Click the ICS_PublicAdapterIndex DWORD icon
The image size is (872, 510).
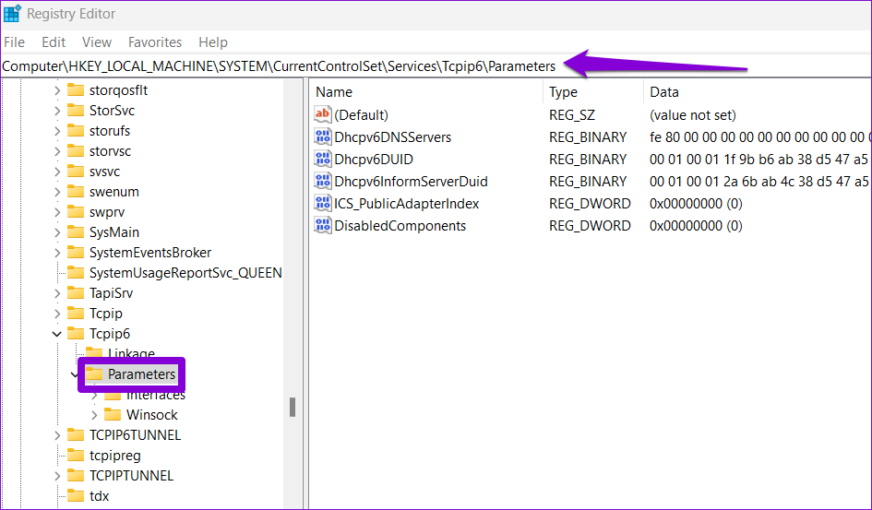(323, 204)
